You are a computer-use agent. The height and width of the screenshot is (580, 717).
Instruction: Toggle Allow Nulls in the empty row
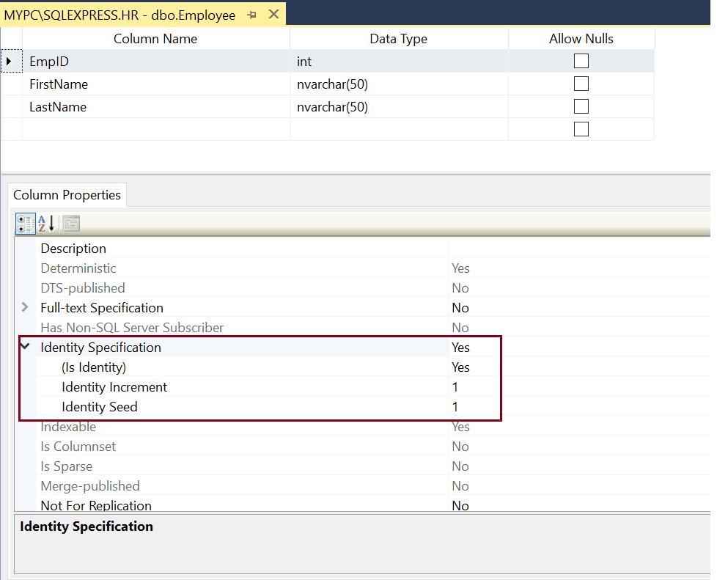click(x=581, y=130)
